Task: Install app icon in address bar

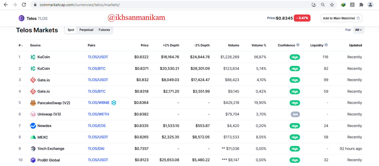Action: coord(314,5)
